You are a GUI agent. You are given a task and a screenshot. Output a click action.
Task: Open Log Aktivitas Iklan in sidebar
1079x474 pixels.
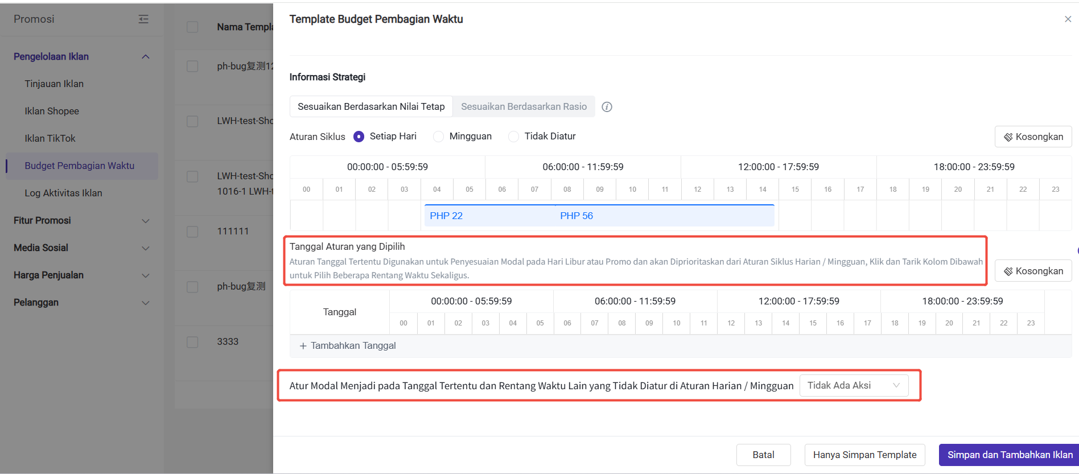click(63, 193)
